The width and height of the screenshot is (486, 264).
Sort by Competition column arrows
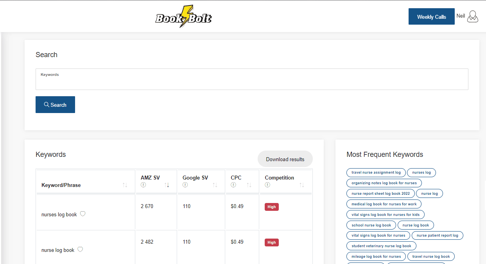(302, 185)
